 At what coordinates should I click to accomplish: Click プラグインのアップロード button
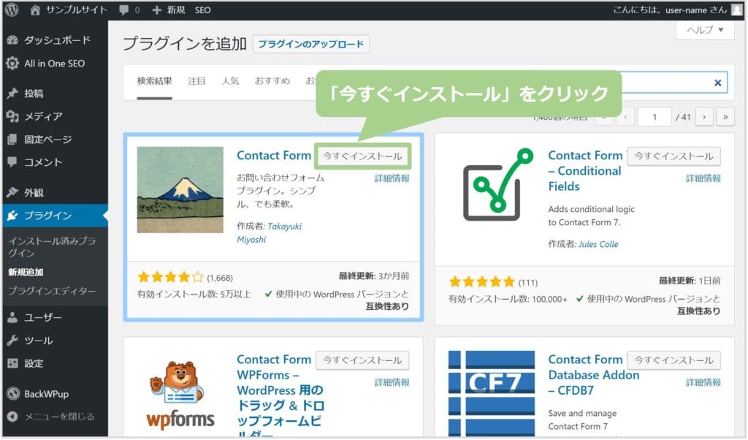point(311,44)
